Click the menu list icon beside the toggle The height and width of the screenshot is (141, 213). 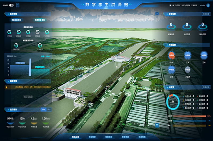point(18,5)
